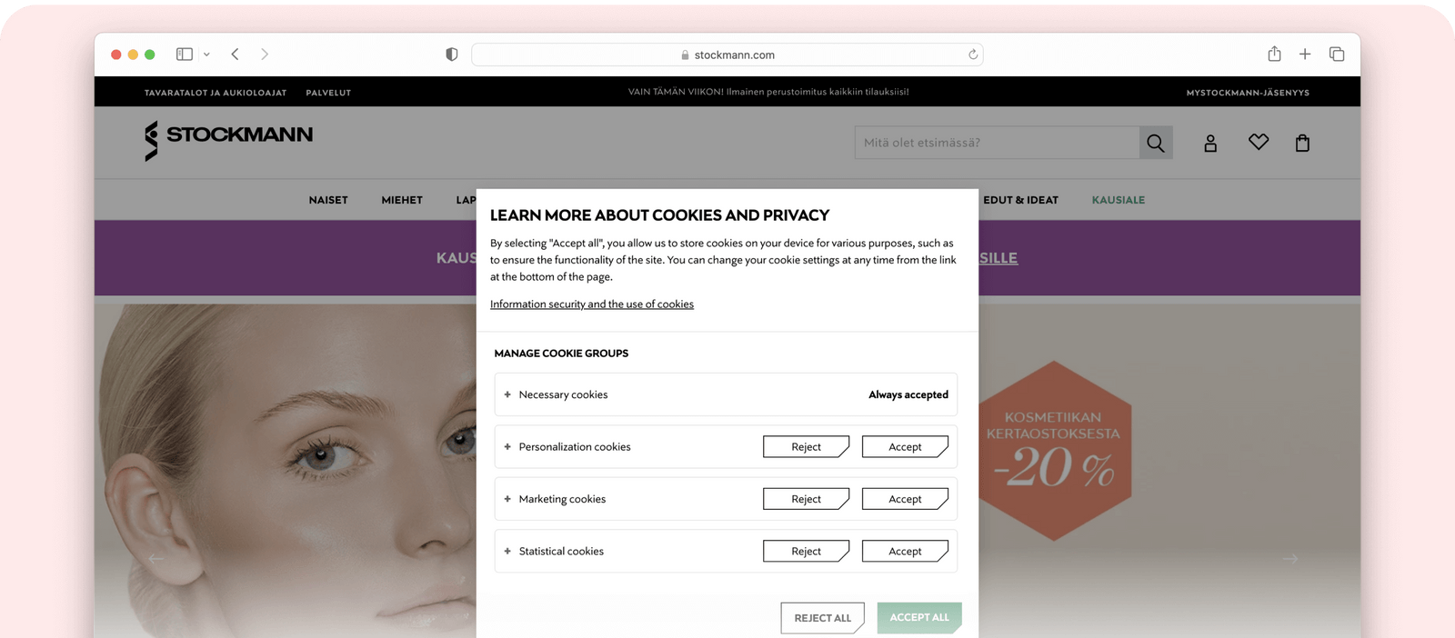Accept Marketing cookies

click(x=905, y=499)
